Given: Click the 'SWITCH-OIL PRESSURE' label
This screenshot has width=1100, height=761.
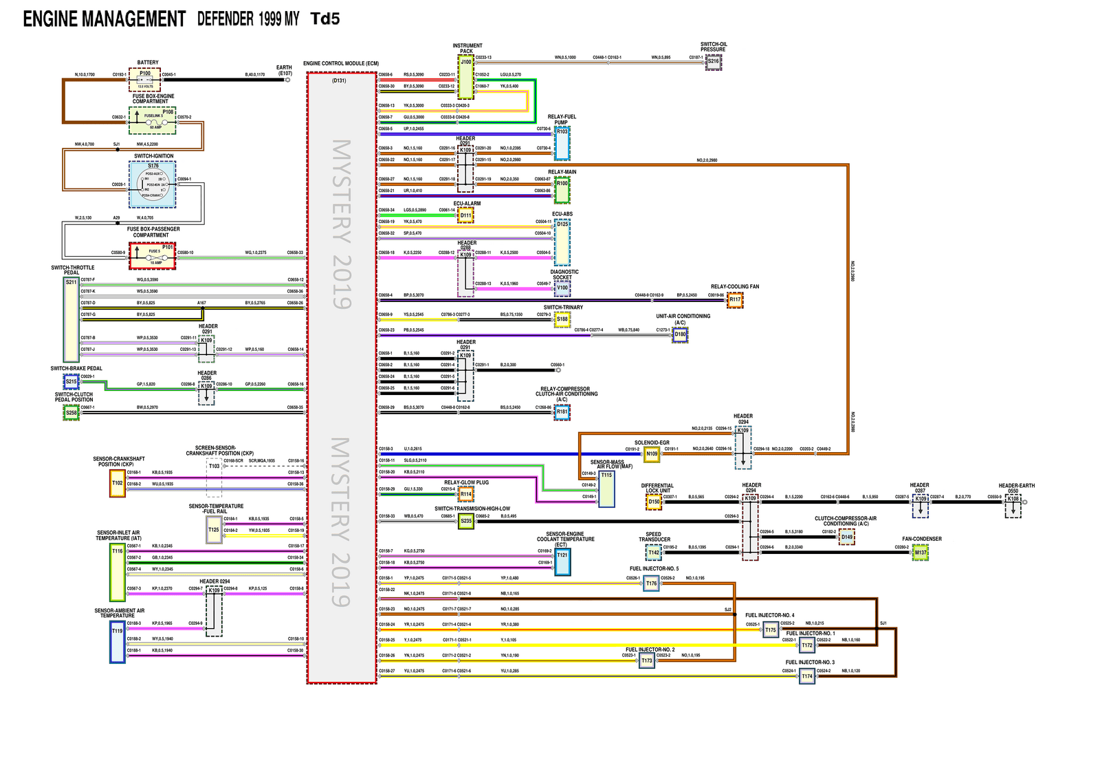Looking at the screenshot, I should click(714, 47).
